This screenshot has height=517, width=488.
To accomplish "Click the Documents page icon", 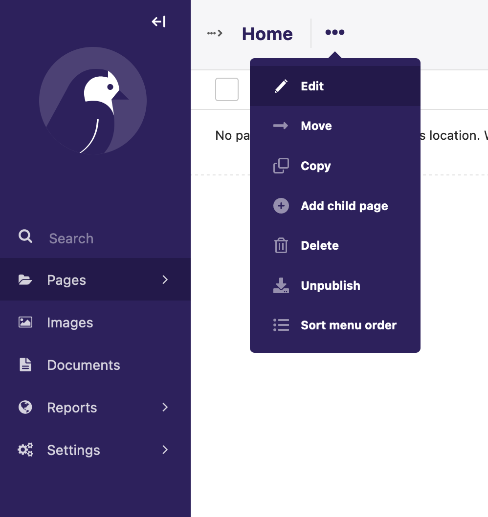I will coord(25,365).
